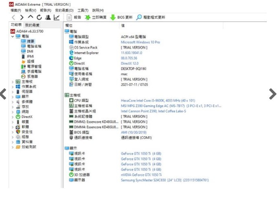Viewport: 279px width, 199px height.
Task: Click the BIOS 更新 toolbar button
Action: pos(121,17)
